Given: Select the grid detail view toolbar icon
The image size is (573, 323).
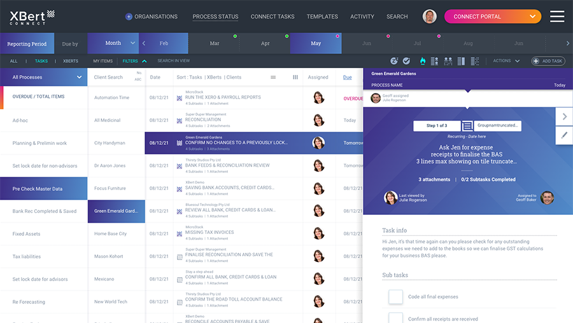Looking at the screenshot, I should pyautogui.click(x=475, y=61).
